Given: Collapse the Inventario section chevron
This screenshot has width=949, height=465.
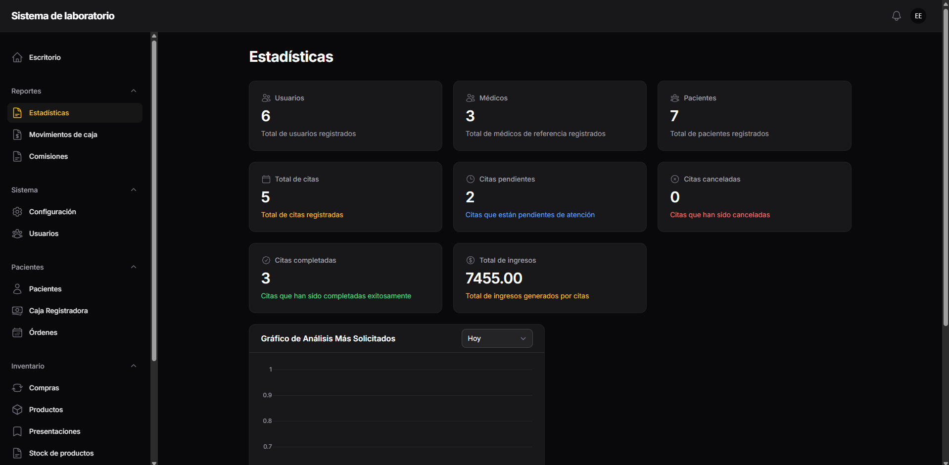Looking at the screenshot, I should click(133, 366).
